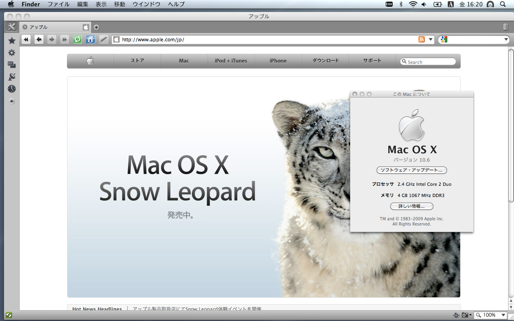Image resolution: width=514 pixels, height=321 pixels.
Task: Click the サポート navigation link
Action: click(372, 61)
